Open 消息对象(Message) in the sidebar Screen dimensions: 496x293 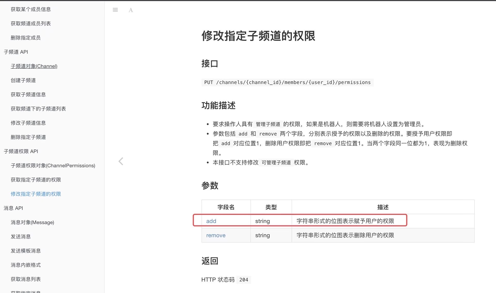[32, 222]
